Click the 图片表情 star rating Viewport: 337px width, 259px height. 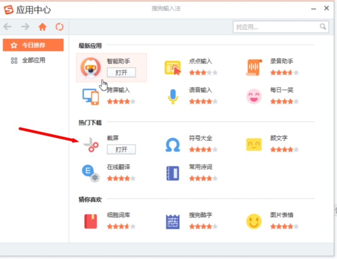coord(285,227)
